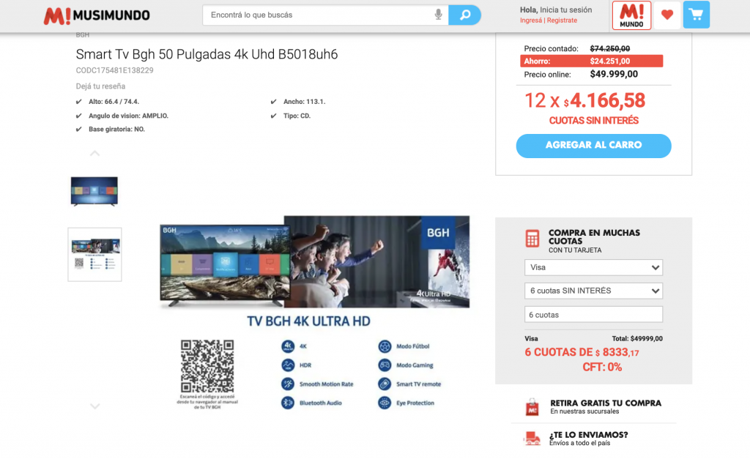
Task: Click the Angulo de vision: AMPLIO spec
Action: coord(128,116)
